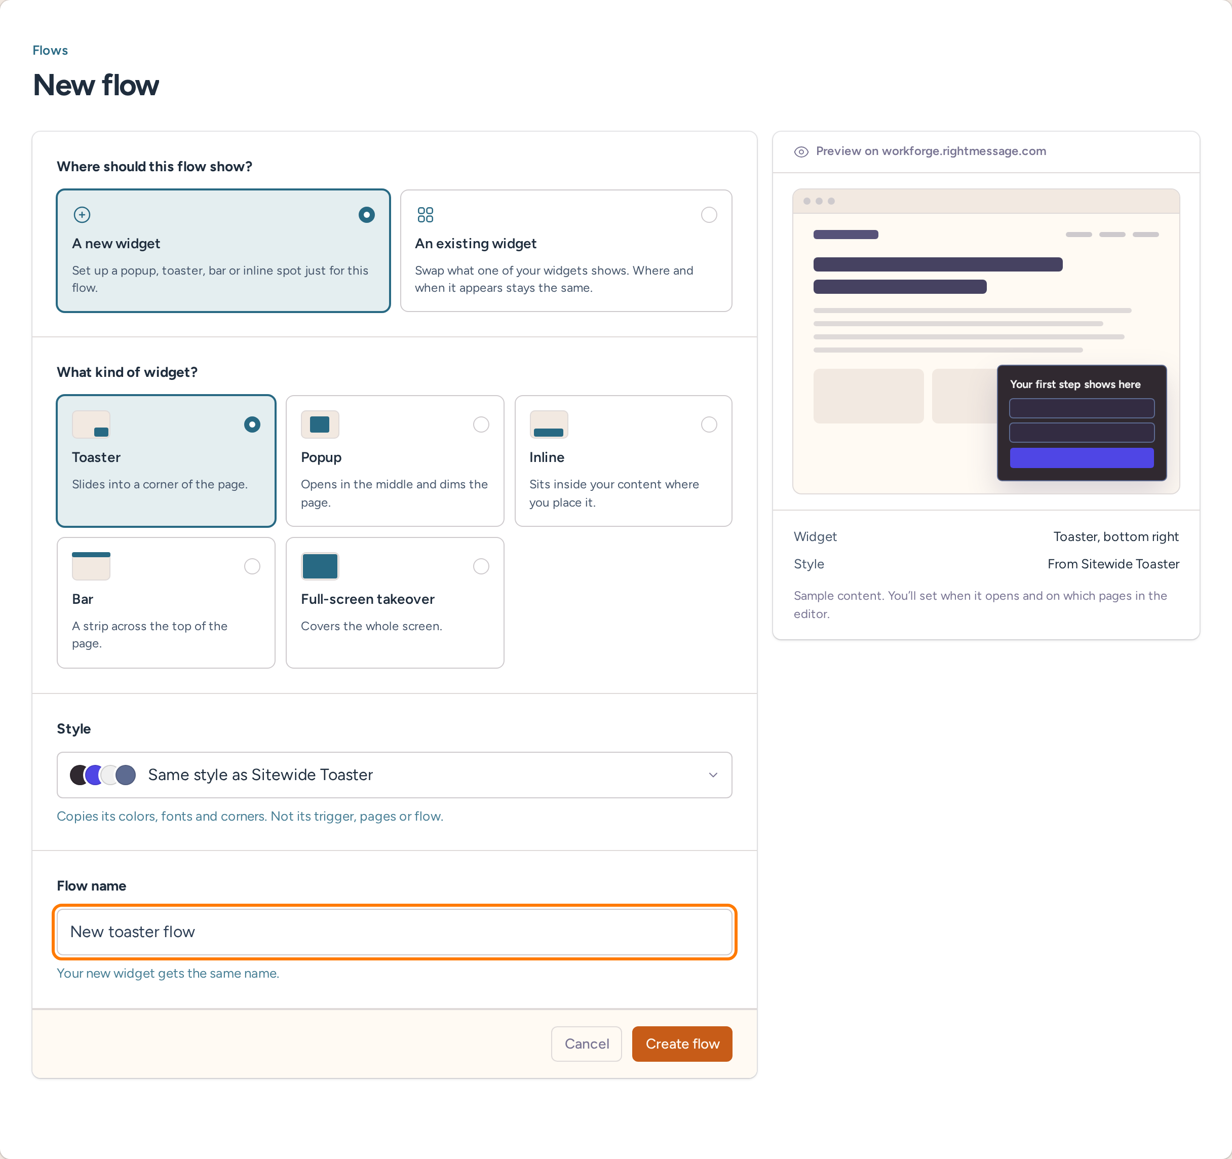1232x1159 pixels.
Task: Click the toaster preview widget 'Your first step shows here'
Action: pos(1082,422)
